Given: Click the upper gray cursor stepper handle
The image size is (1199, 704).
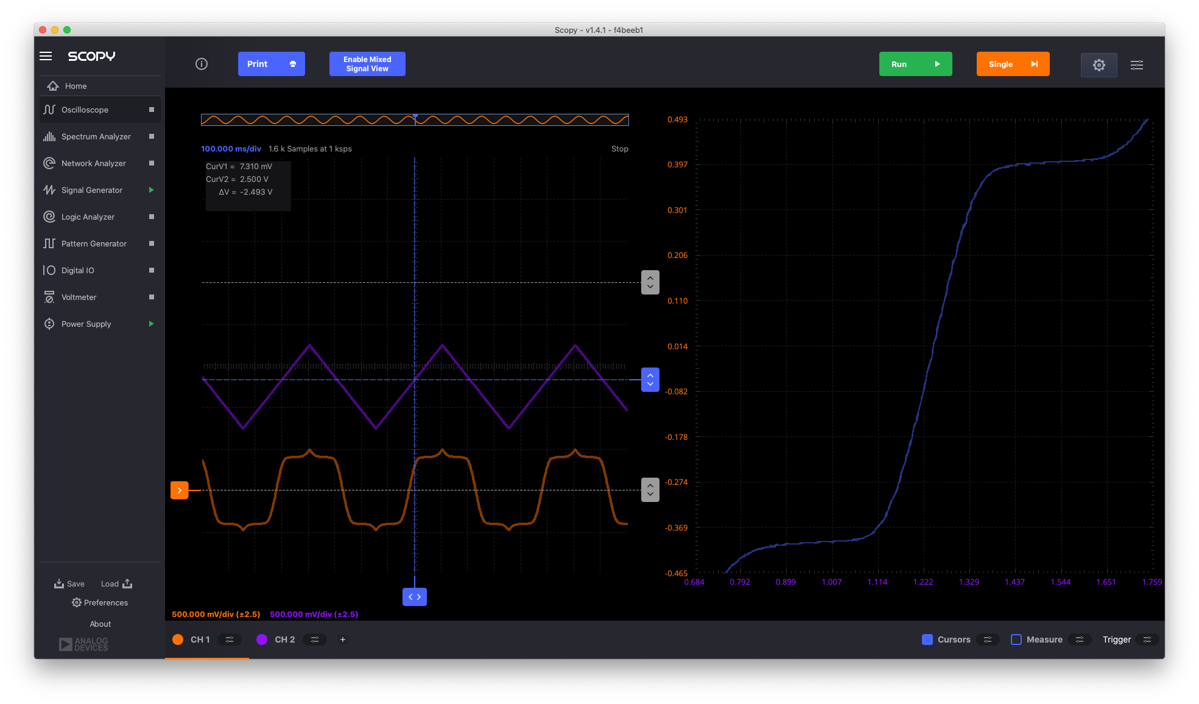Looking at the screenshot, I should (650, 282).
